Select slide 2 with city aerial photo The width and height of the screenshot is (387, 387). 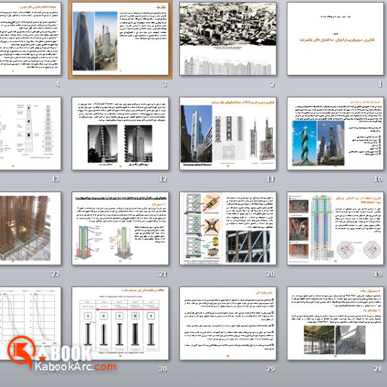point(228,39)
